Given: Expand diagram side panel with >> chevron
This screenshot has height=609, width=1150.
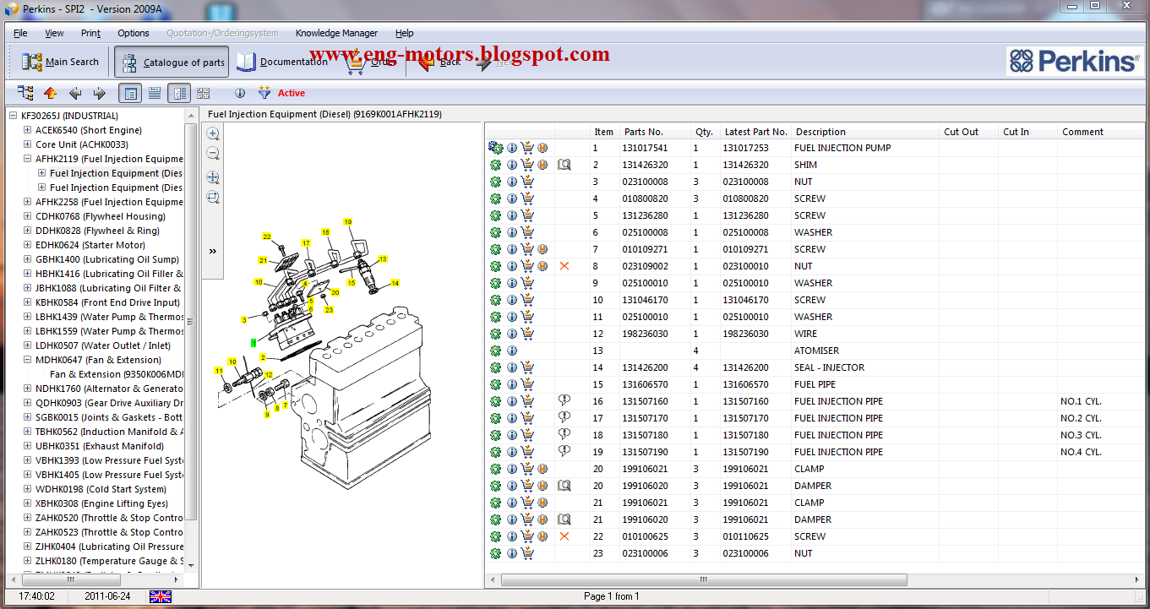Looking at the screenshot, I should (x=213, y=251).
